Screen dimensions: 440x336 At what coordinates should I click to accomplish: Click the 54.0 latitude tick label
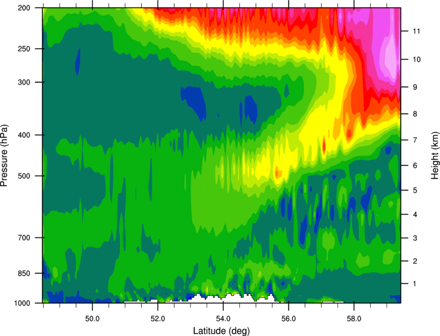click(223, 318)
